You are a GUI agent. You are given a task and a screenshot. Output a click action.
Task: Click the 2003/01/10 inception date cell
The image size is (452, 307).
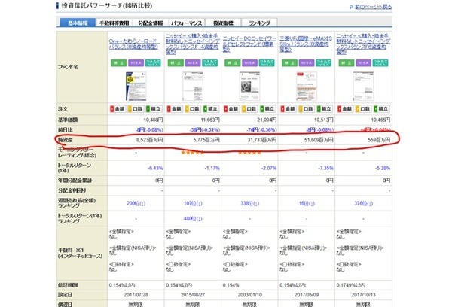click(x=249, y=295)
